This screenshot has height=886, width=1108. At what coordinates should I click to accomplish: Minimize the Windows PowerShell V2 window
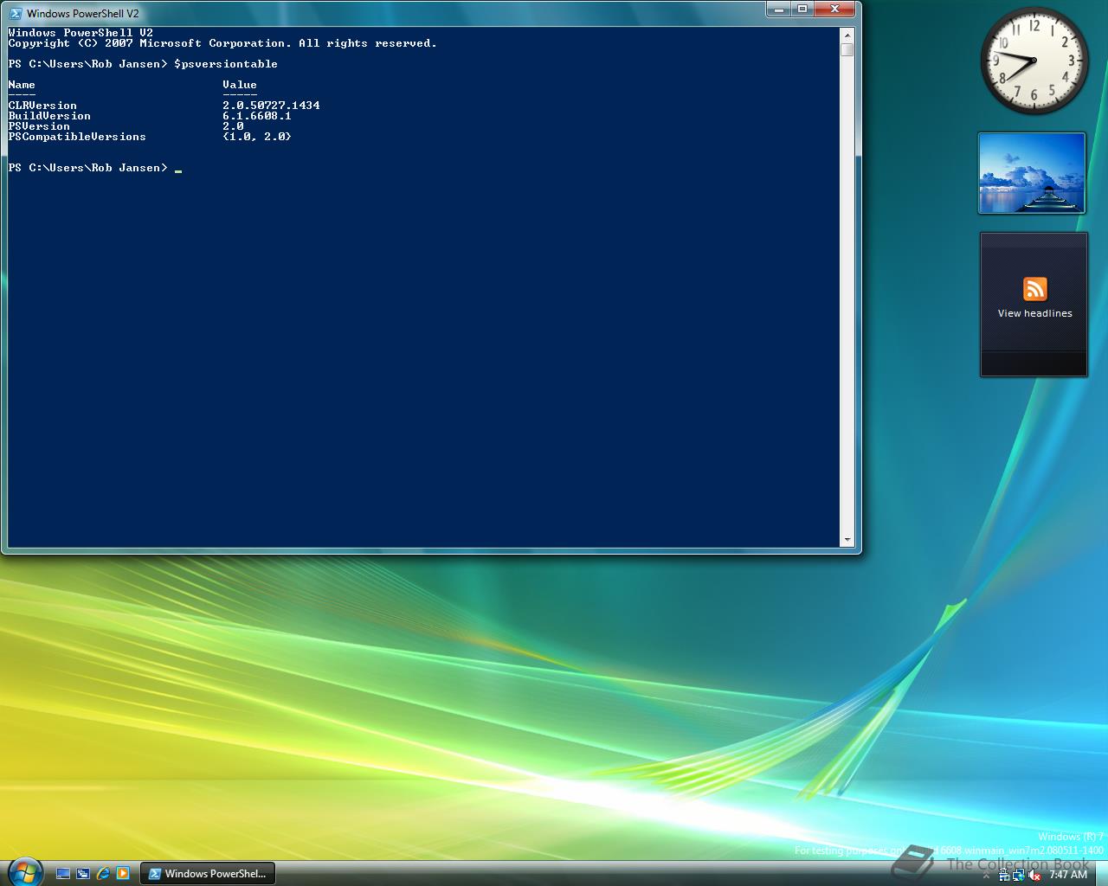click(779, 9)
